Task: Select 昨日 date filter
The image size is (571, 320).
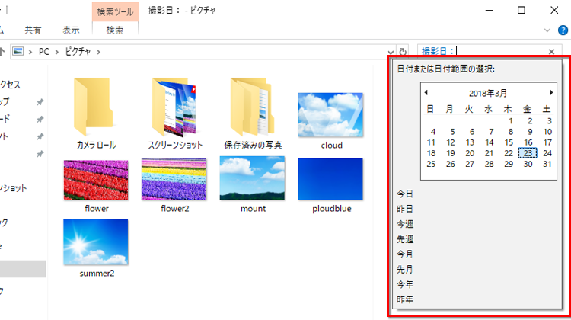Action: [x=405, y=209]
